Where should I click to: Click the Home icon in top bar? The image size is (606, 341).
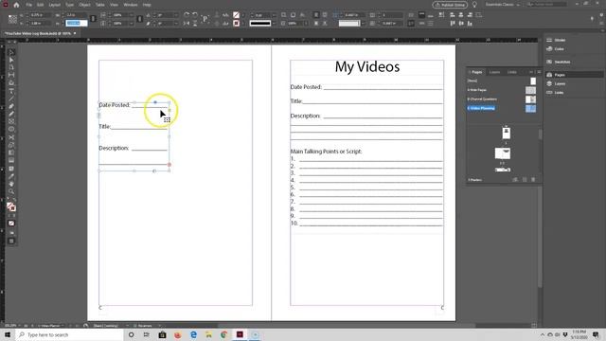click(x=16, y=5)
